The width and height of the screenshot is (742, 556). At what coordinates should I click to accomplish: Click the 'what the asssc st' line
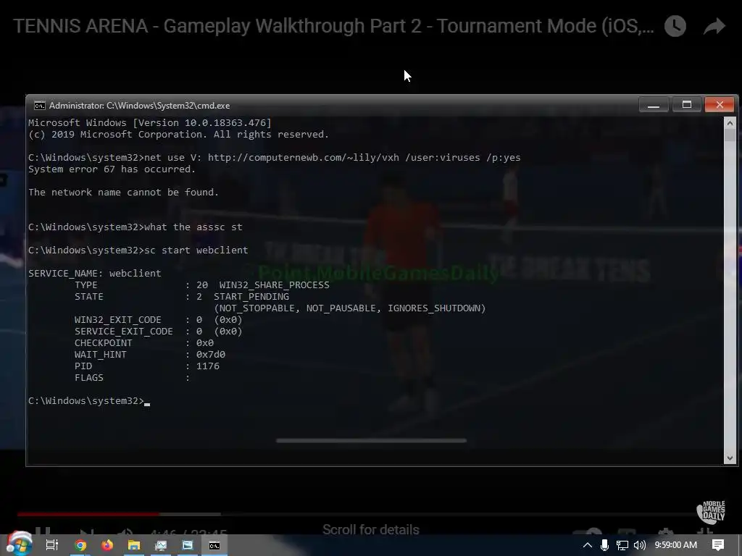pos(136,227)
